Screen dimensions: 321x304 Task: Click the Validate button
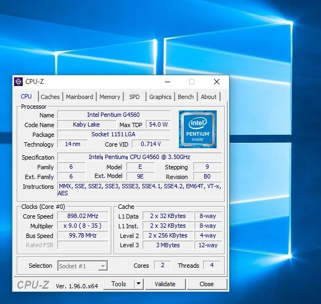[165, 284]
